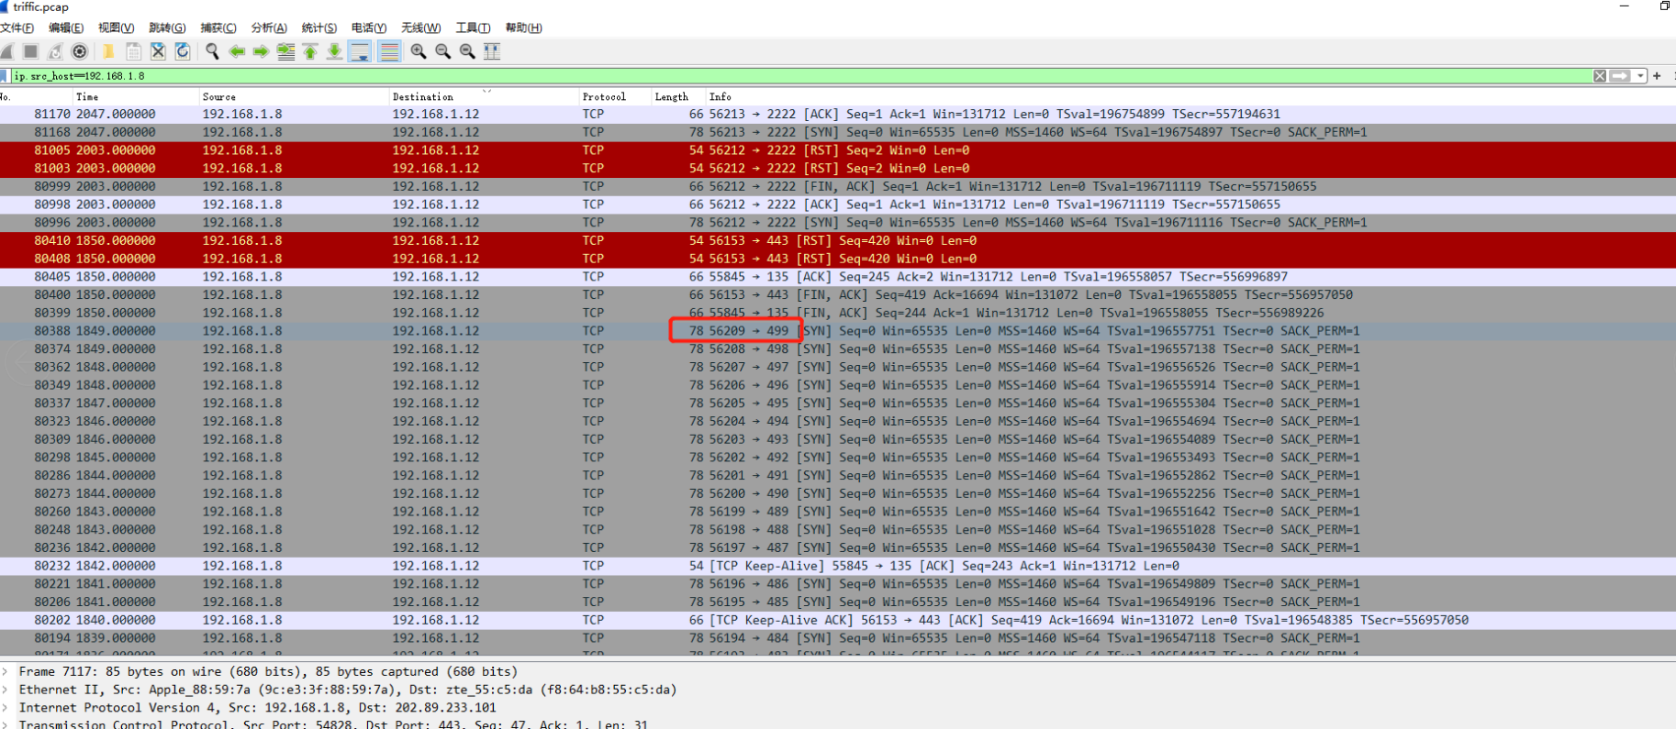Open the 工具(T) menu
The image size is (1676, 729).
pos(473,28)
